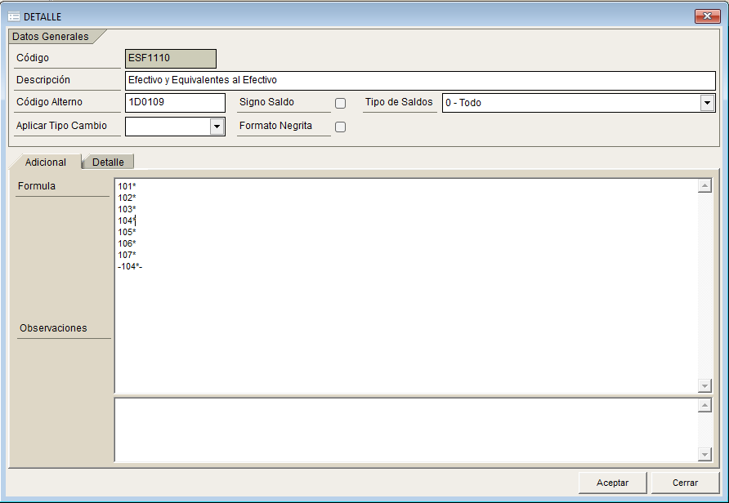
Task: Click formula line 101*
Action: pos(127,186)
